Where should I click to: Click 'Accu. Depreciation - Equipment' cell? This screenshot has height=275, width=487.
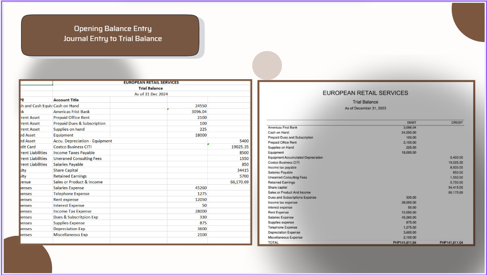(83, 141)
